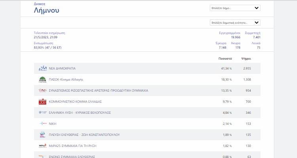Click the Πλεύση Ελευθερίας ship logo
Image resolution: width=297 pixels, height=158 pixels.
point(42,135)
